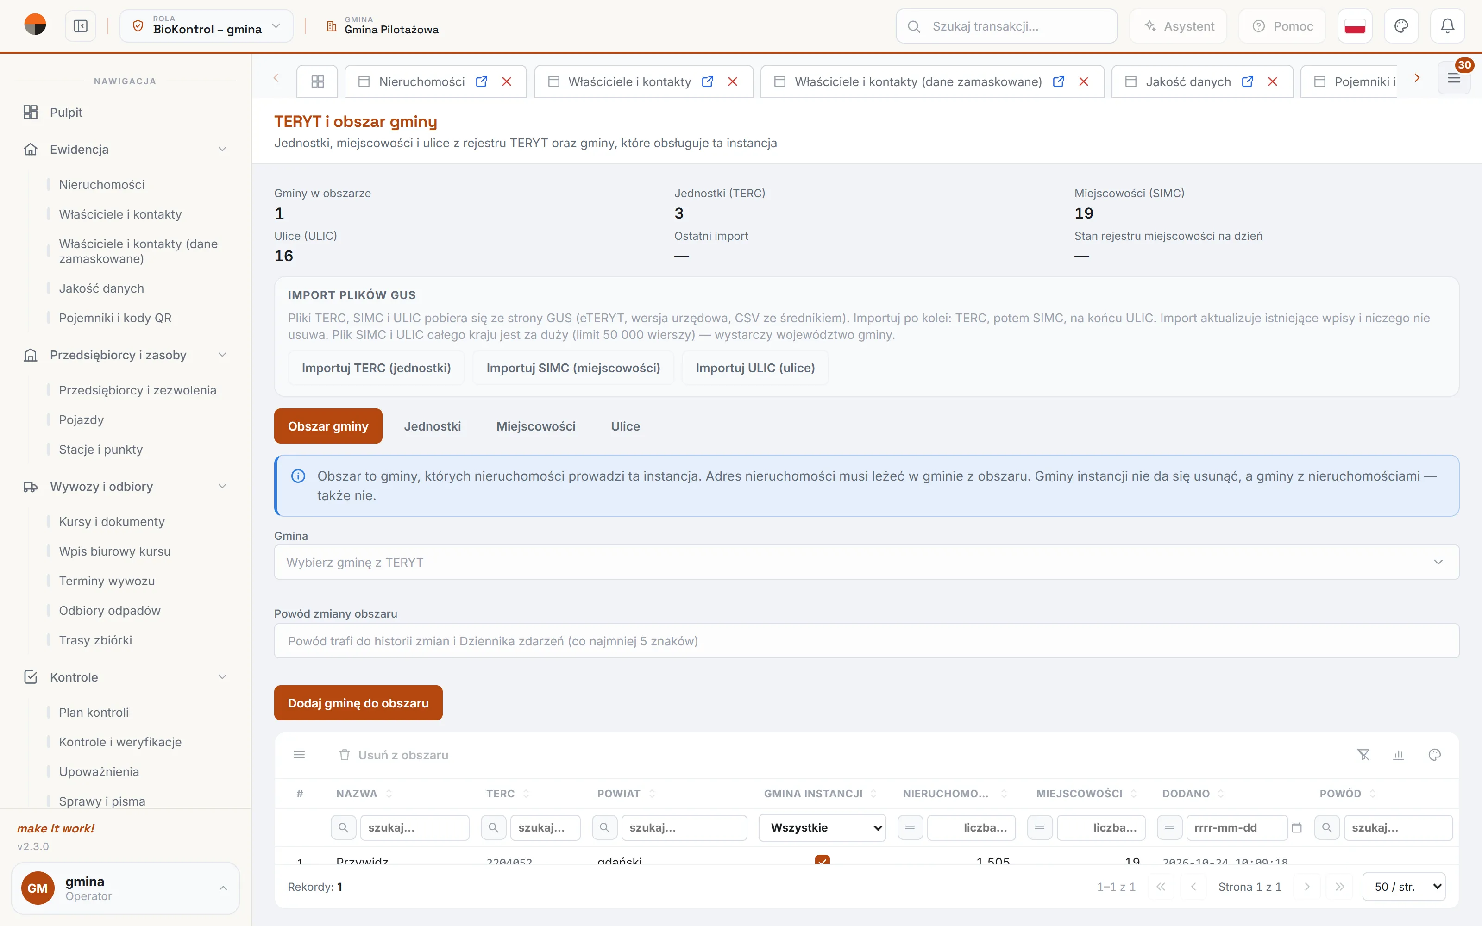Toggle the sidebar collapse icon
The width and height of the screenshot is (1482, 926).
(x=80, y=26)
